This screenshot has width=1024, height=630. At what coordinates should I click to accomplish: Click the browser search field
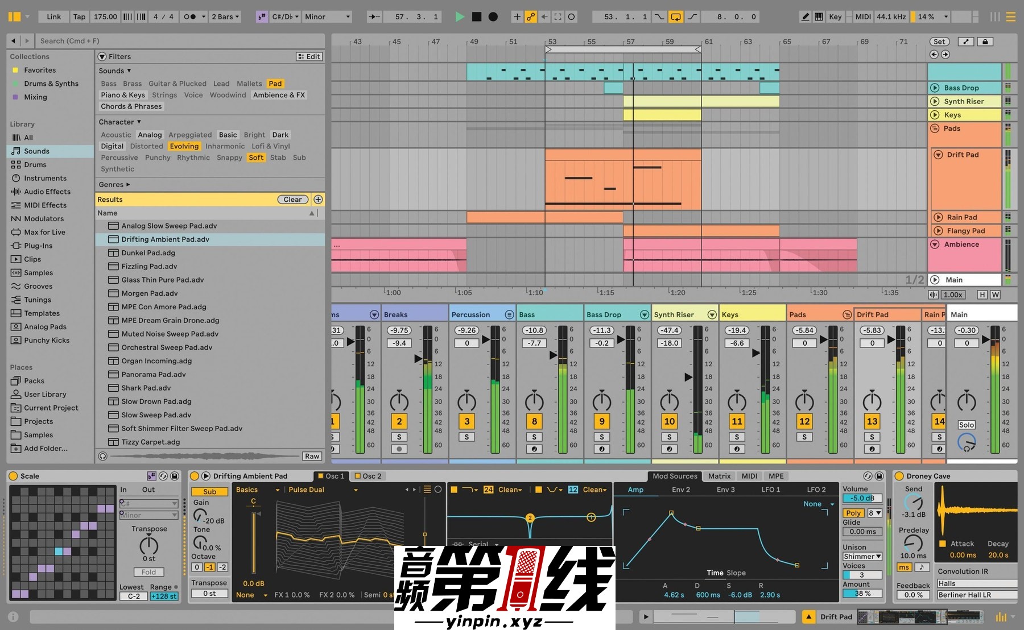point(179,41)
